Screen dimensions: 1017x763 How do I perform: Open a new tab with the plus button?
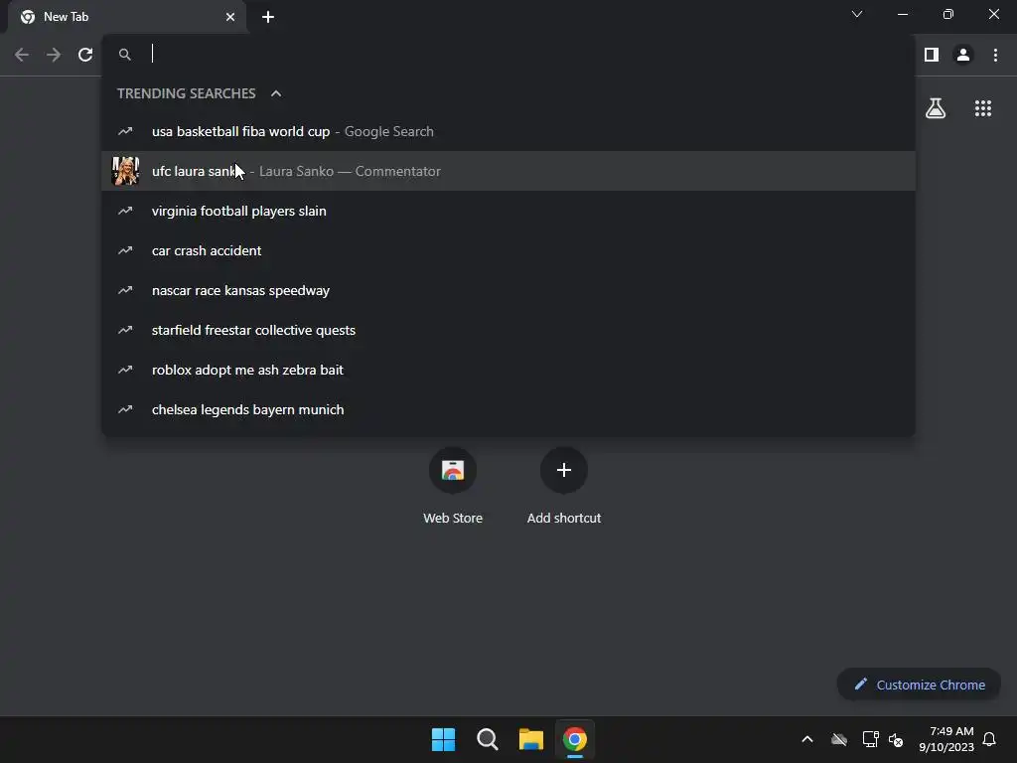[x=268, y=17]
